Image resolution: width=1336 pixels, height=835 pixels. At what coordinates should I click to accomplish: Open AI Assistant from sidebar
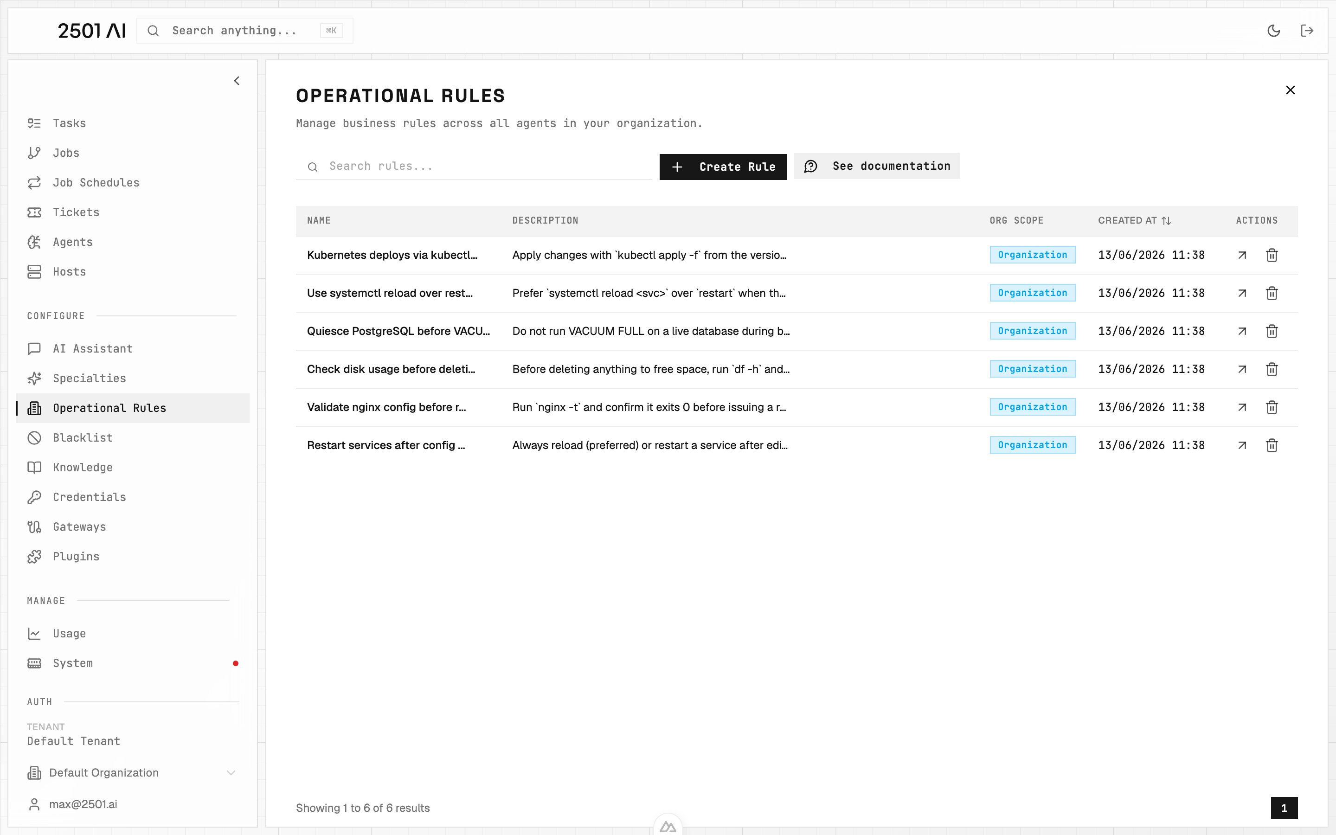click(133, 348)
